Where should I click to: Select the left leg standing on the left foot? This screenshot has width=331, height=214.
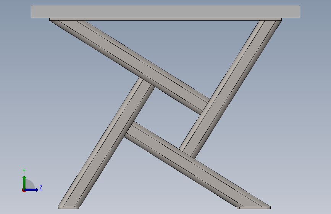(106, 142)
